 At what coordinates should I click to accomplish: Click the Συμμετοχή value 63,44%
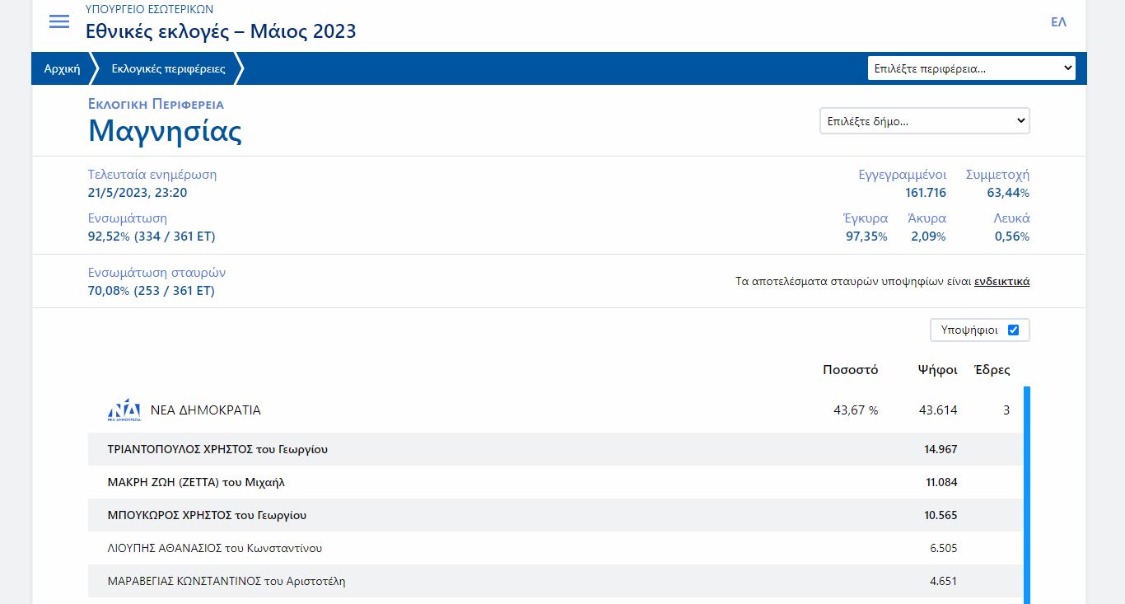tap(1008, 193)
